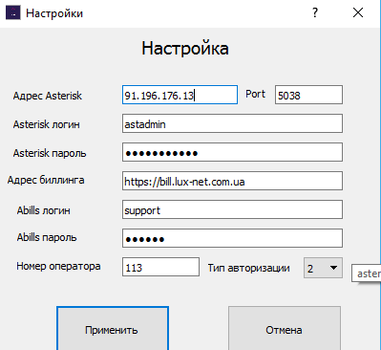Click the Port label

click(x=255, y=94)
